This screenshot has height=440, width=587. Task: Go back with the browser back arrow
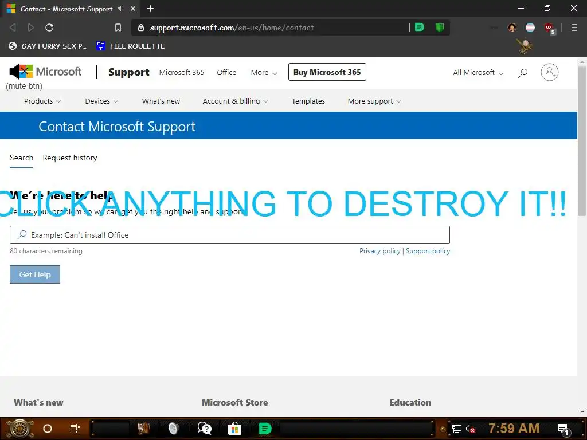click(x=13, y=27)
